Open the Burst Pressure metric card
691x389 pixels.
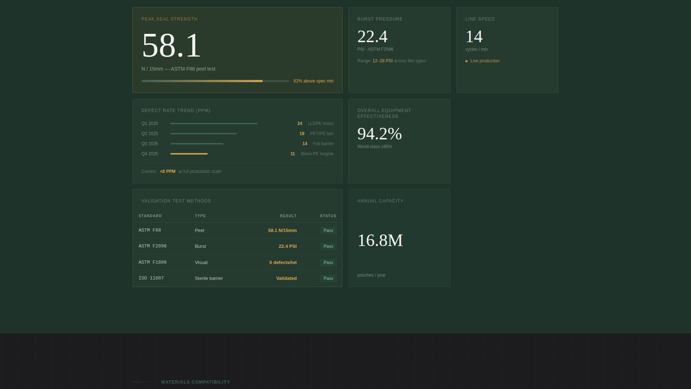[399, 50]
